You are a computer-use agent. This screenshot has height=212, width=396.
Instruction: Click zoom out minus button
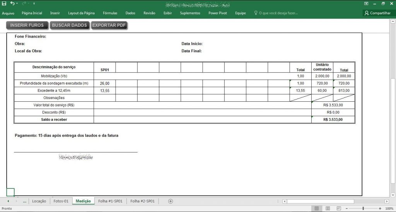[x=347, y=209]
